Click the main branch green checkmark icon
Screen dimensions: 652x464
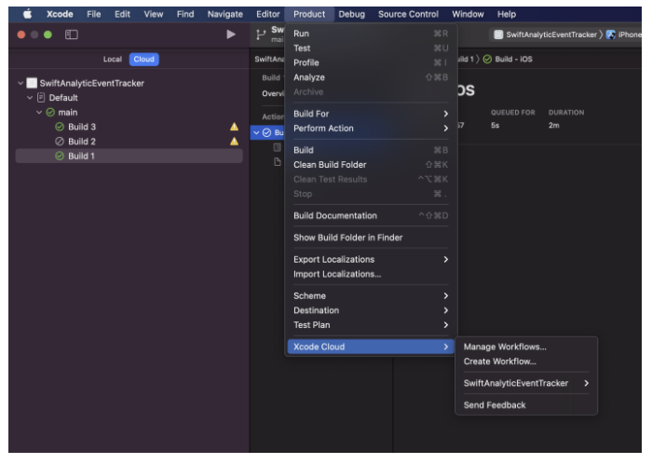point(50,112)
